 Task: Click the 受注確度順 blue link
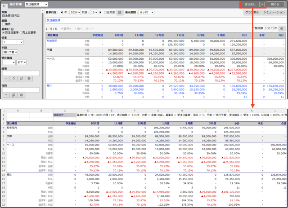tap(54, 20)
